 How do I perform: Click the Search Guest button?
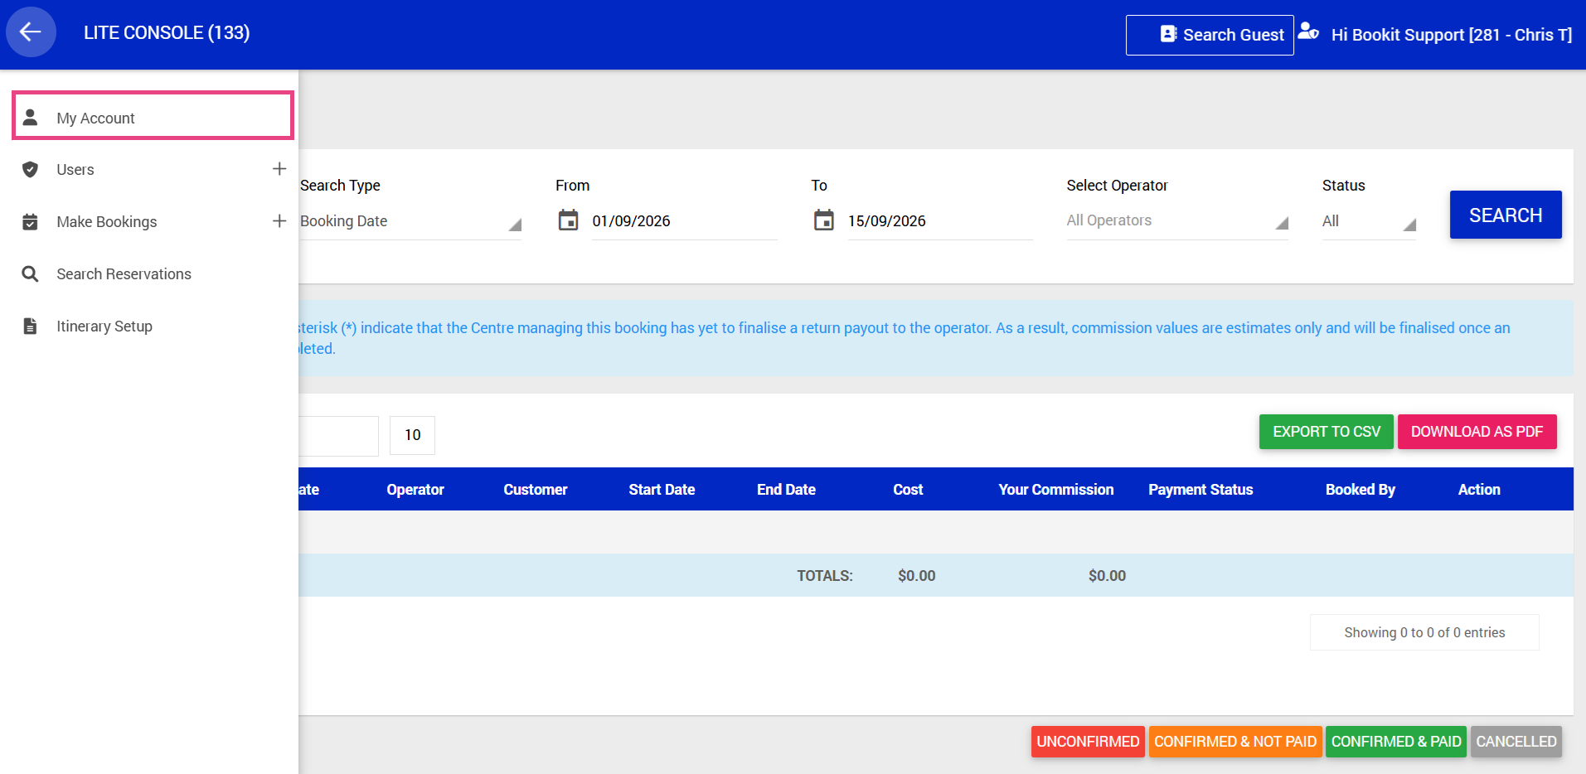(1210, 35)
